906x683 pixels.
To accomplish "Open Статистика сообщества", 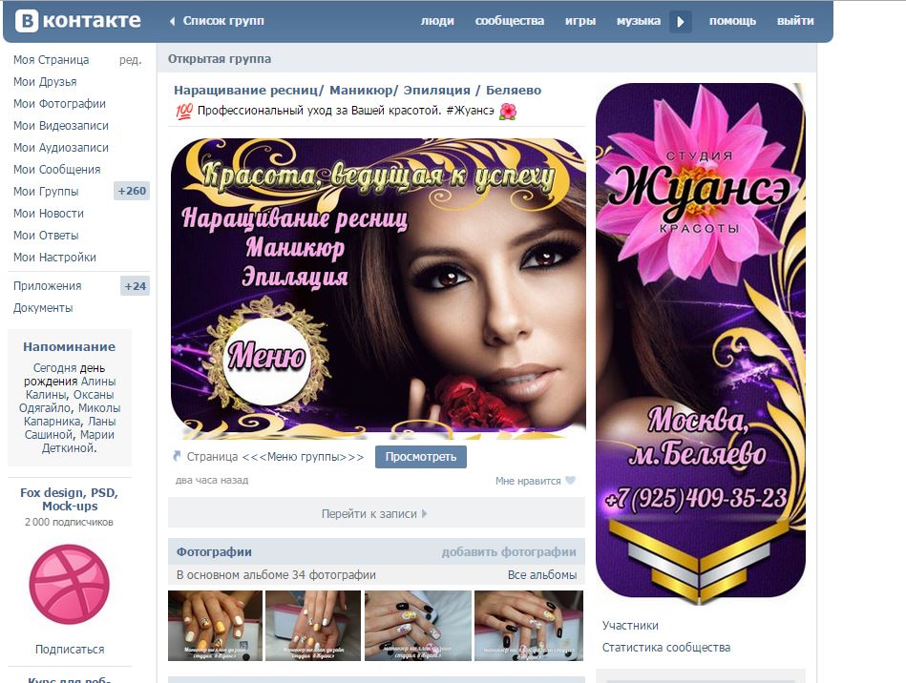I will pos(666,647).
